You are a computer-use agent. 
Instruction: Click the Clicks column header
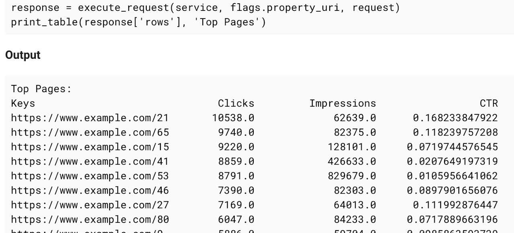click(x=236, y=103)
